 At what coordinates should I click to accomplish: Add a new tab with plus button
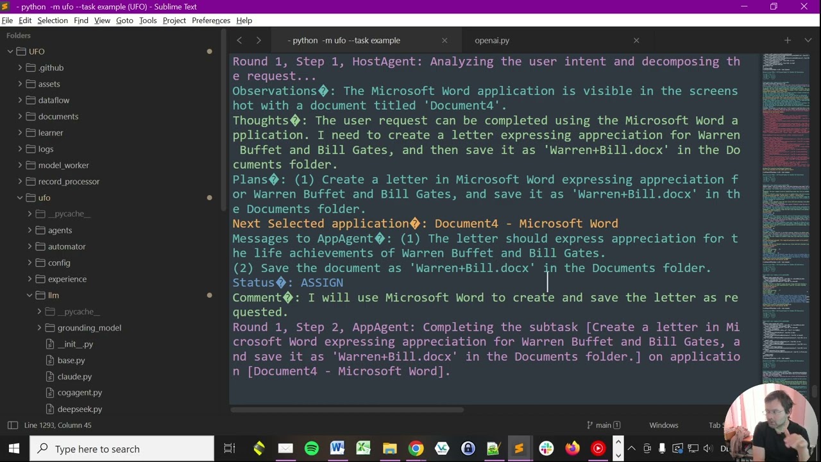click(787, 40)
